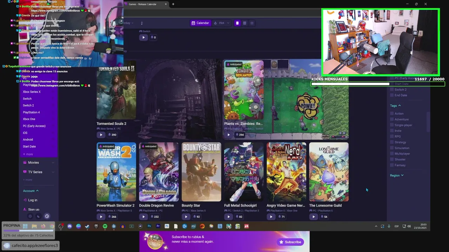This screenshot has height=252, width=449.
Task: Open Steam from the taskbar
Action: pos(87,226)
